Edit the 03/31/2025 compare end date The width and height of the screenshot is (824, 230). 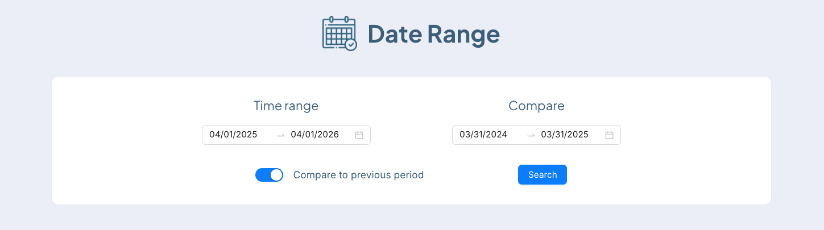[x=565, y=135]
